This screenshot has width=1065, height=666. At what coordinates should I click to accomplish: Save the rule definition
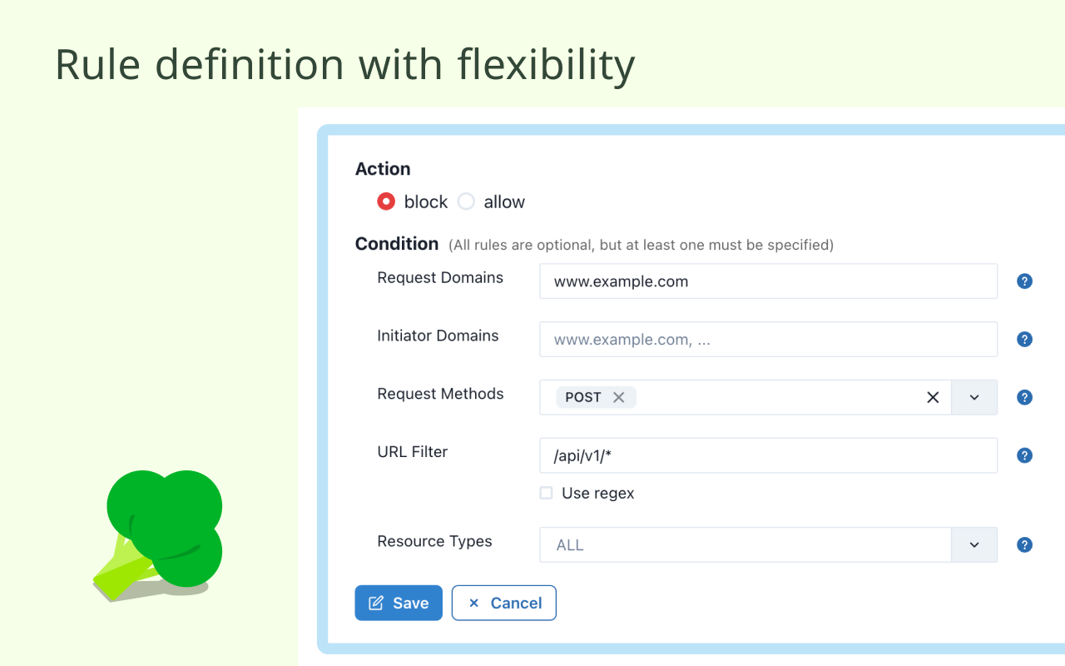point(399,603)
